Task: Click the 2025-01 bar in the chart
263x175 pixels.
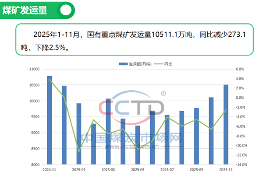Action: click(79, 134)
